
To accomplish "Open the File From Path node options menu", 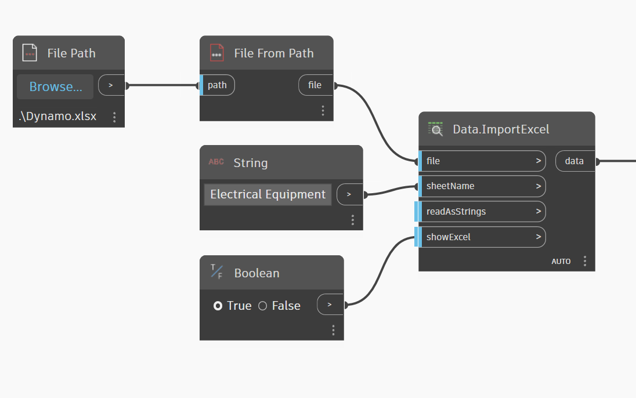I will [x=323, y=110].
